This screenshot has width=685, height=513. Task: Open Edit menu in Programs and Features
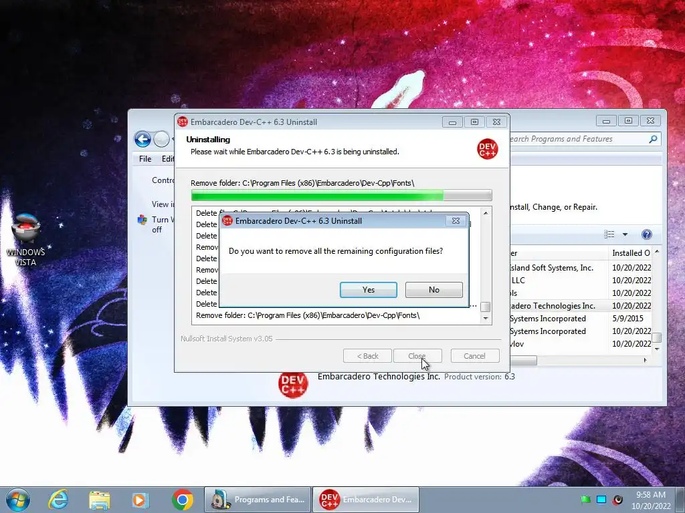167,159
